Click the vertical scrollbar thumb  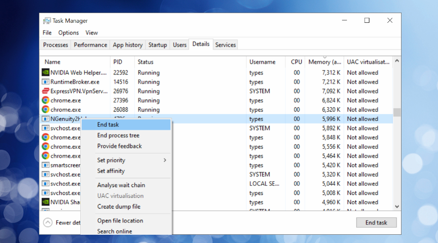397,112
